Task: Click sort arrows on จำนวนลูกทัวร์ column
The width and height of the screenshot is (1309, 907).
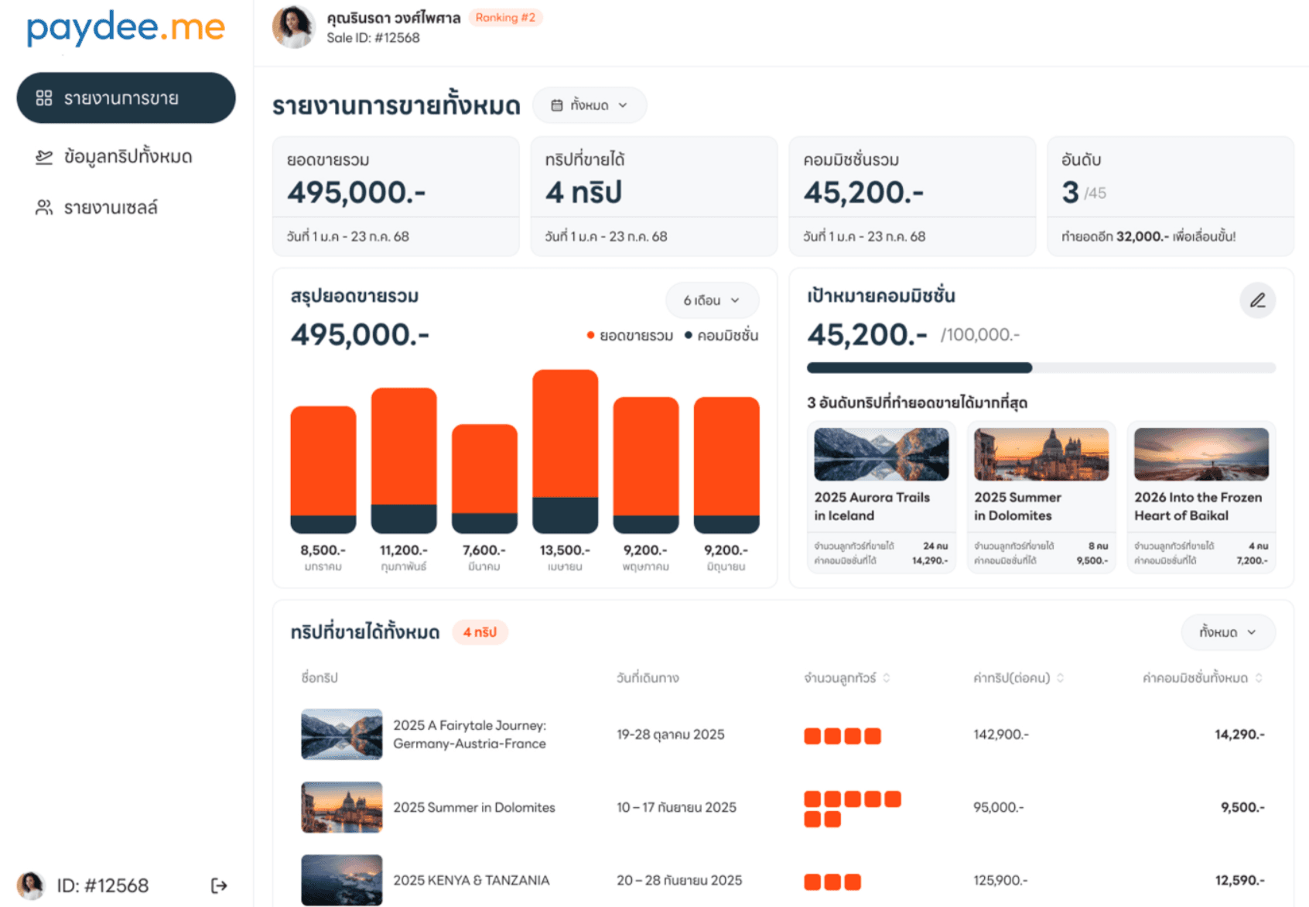Action: point(887,677)
